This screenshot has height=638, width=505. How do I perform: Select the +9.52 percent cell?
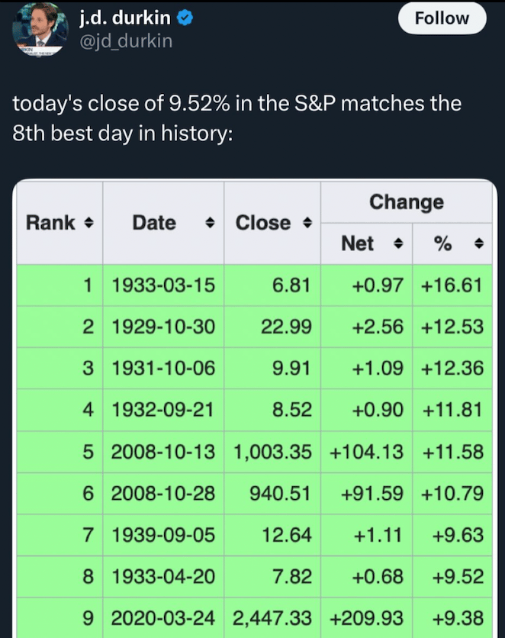click(452, 576)
